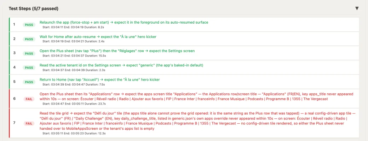Select the 'Read the active tenant id' step
368x141 pixels.
tap(121, 65)
